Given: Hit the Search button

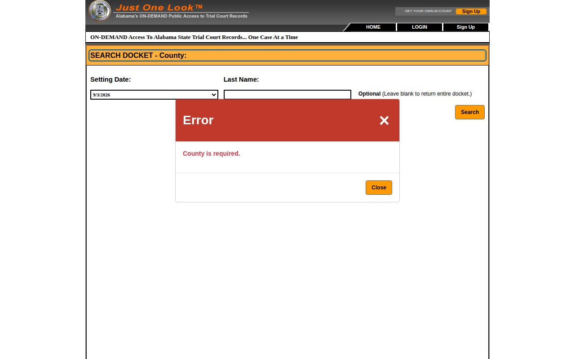Looking at the screenshot, I should (470, 112).
